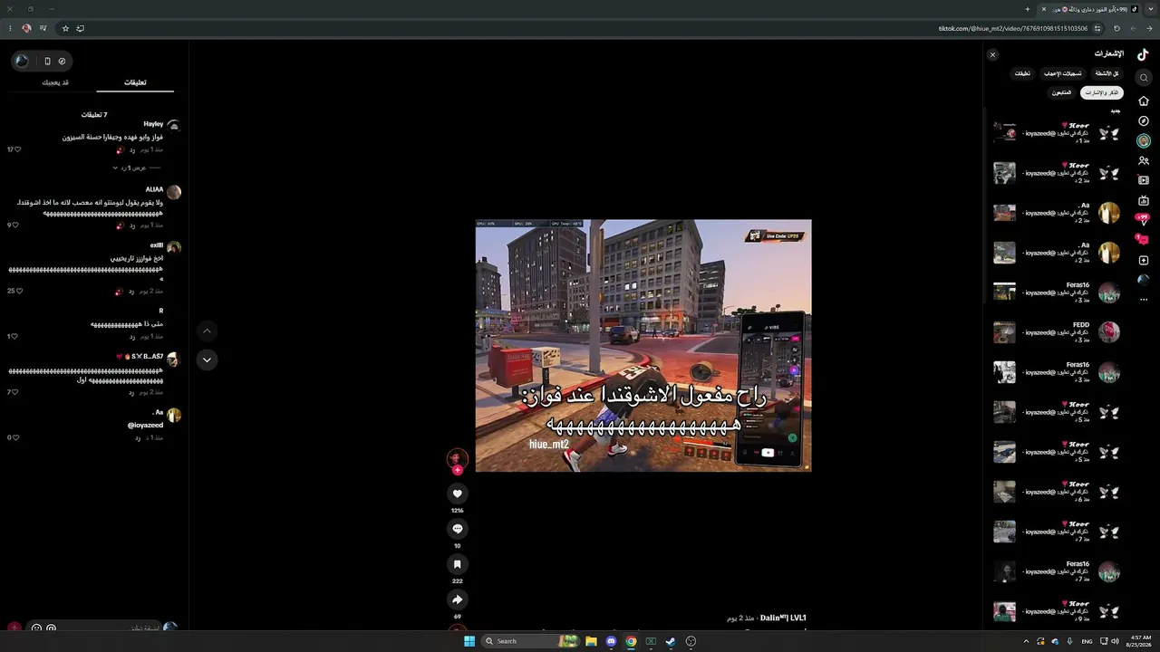1160x652 pixels.
Task: Go to the For You home icon
Action: tap(1144, 101)
